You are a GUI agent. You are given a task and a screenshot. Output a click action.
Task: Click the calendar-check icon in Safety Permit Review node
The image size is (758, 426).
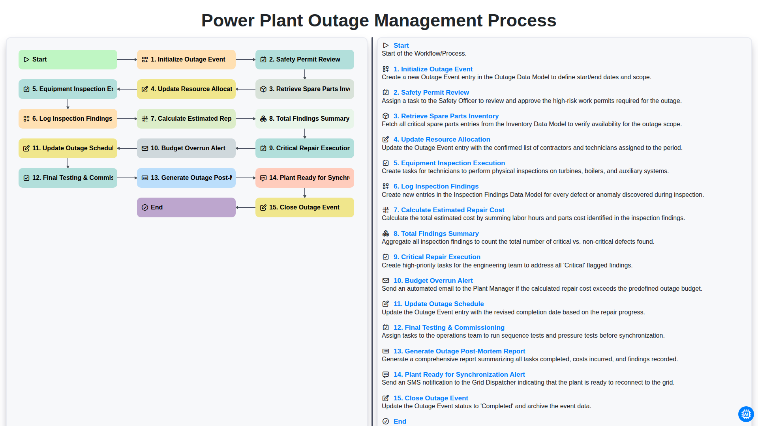pyautogui.click(x=263, y=60)
